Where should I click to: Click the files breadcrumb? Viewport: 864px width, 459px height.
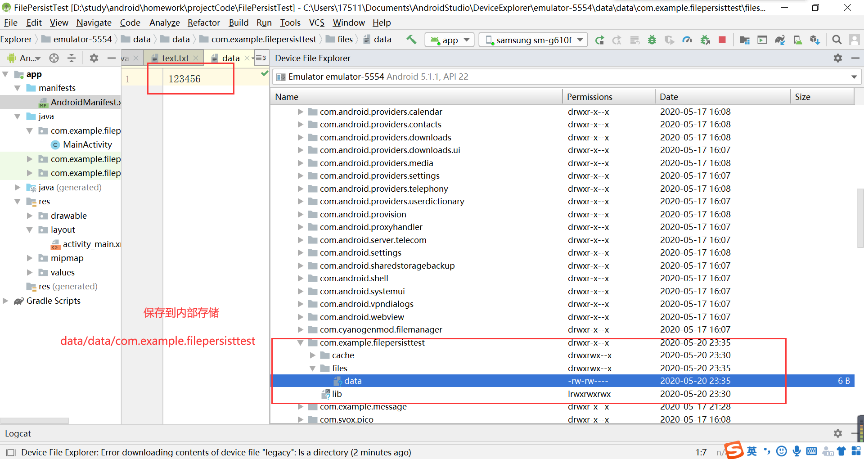pyautogui.click(x=339, y=40)
